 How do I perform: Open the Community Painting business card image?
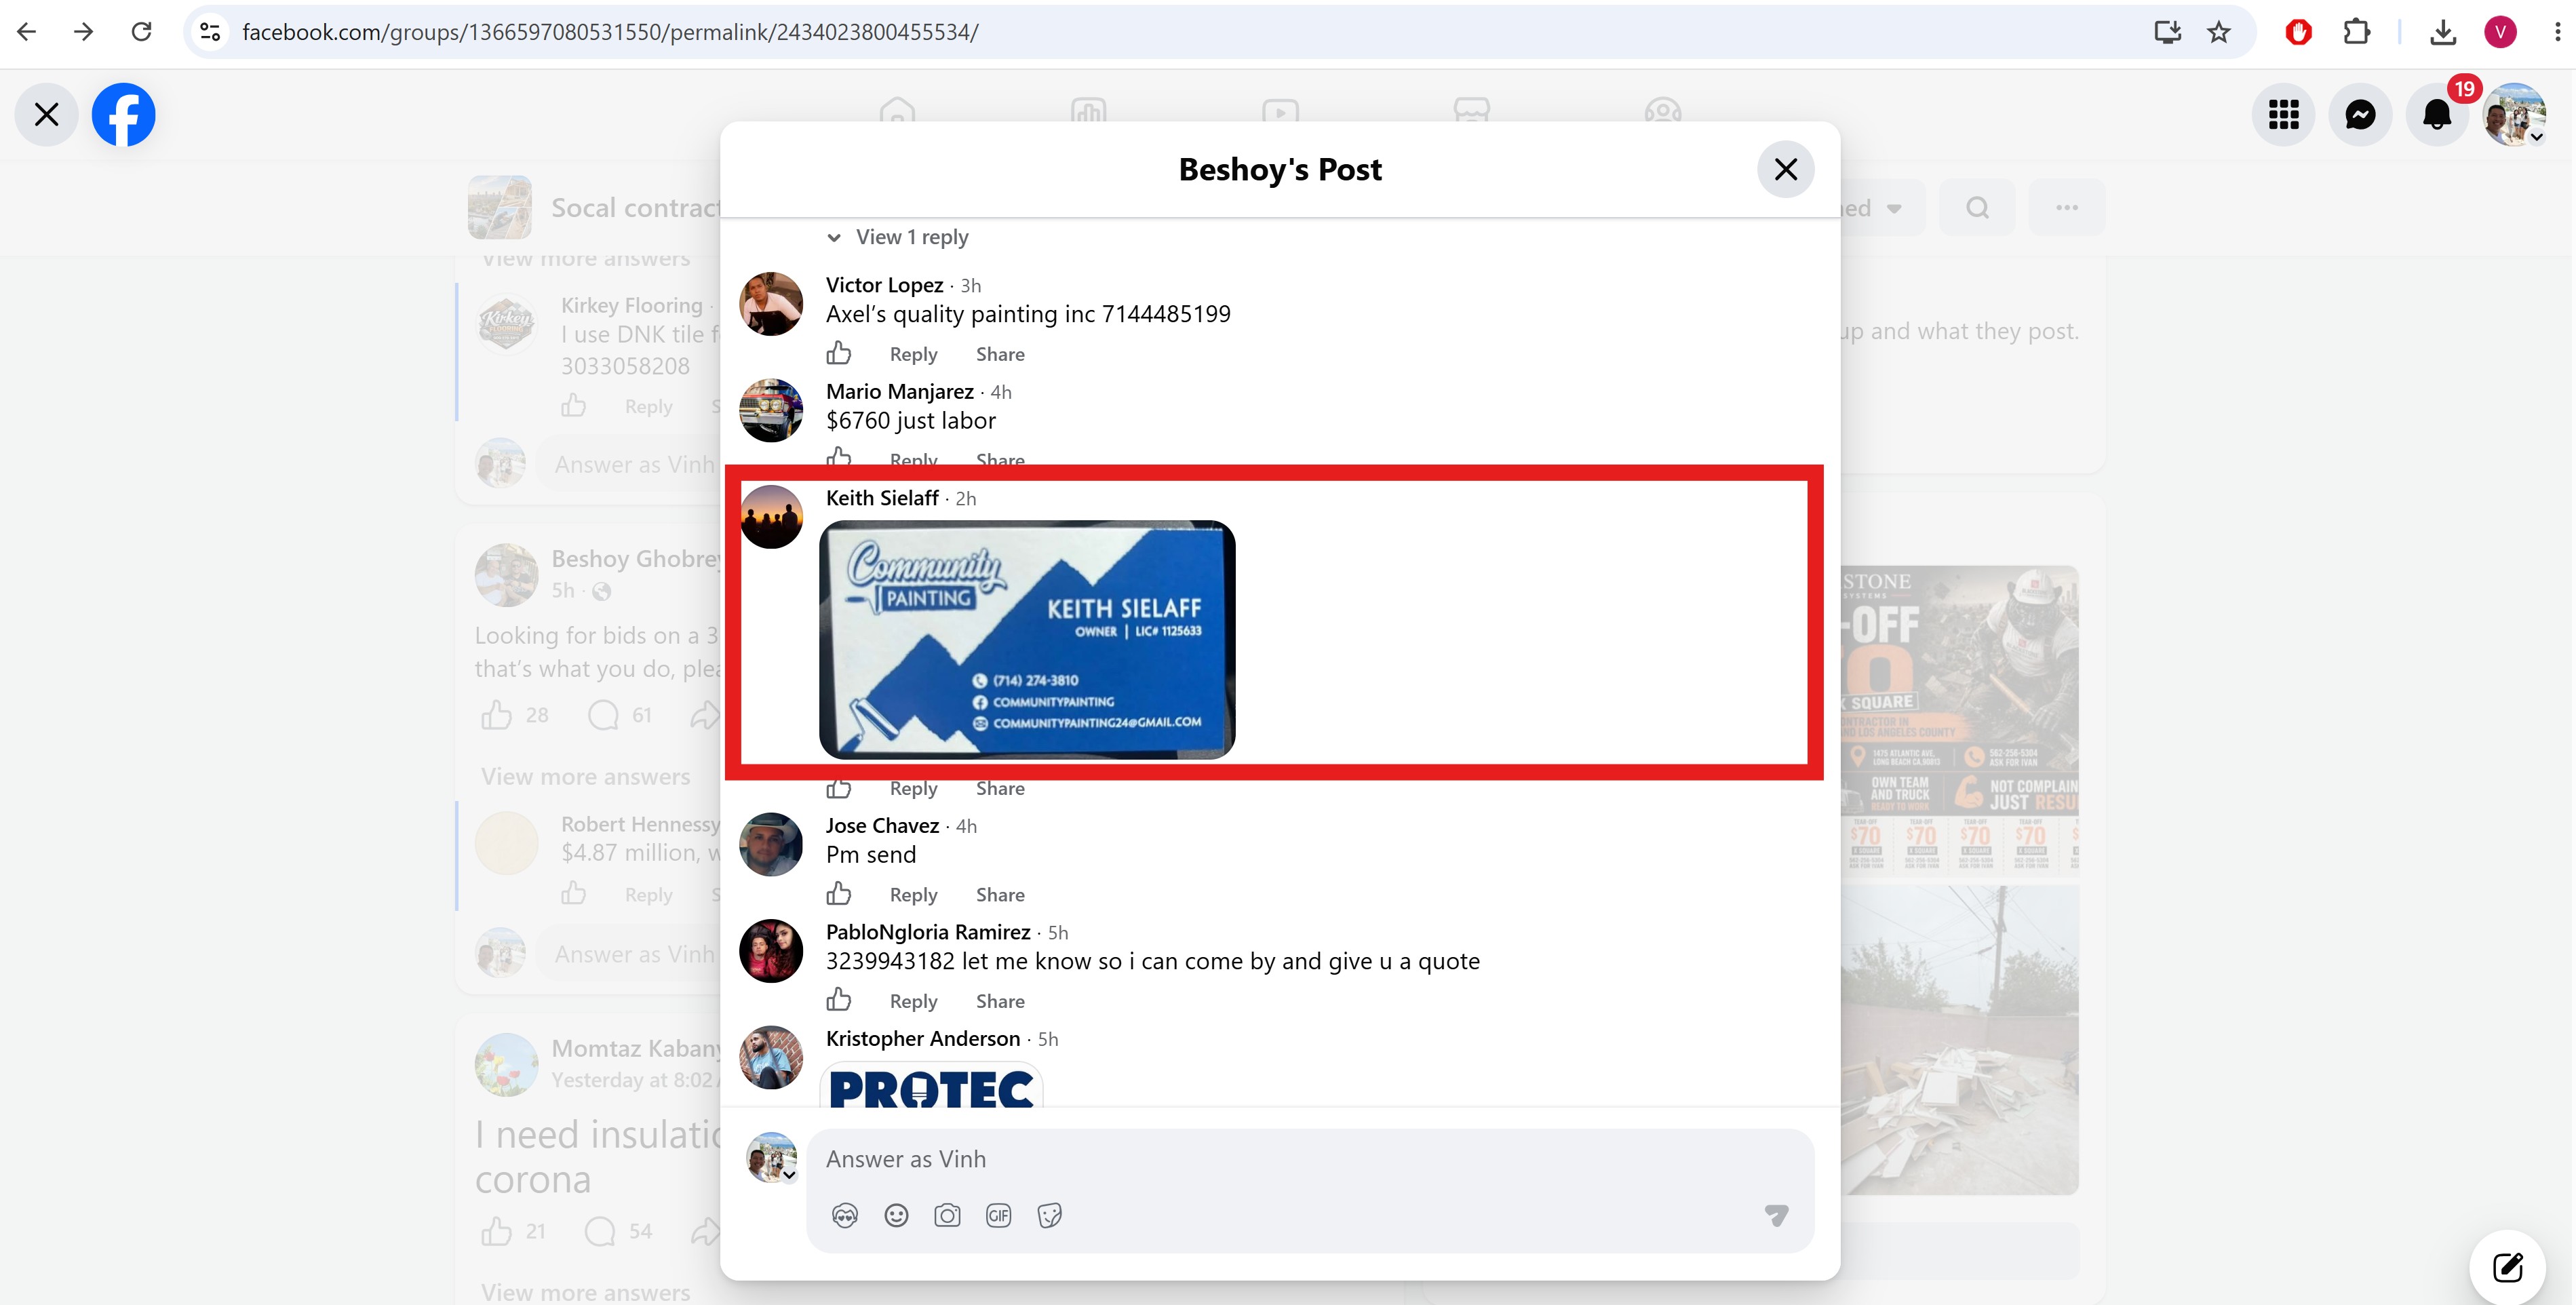click(x=1027, y=640)
